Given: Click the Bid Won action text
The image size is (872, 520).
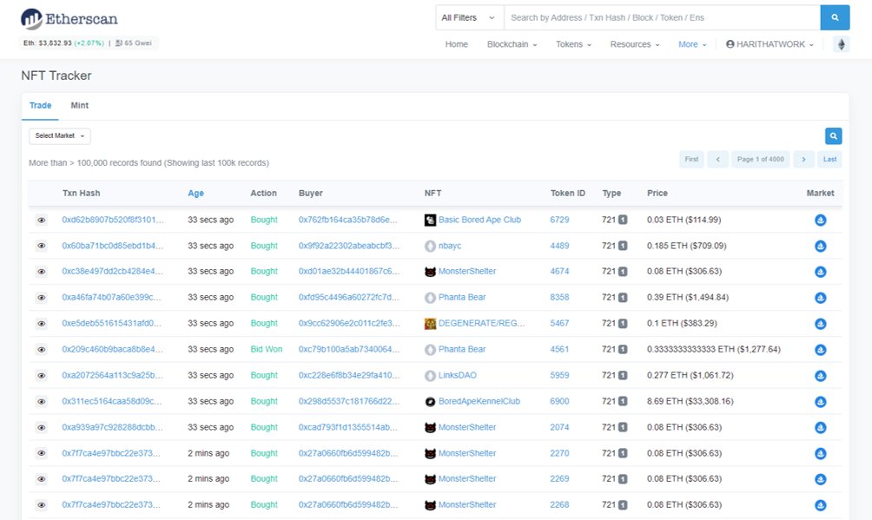Looking at the screenshot, I should click(267, 349).
